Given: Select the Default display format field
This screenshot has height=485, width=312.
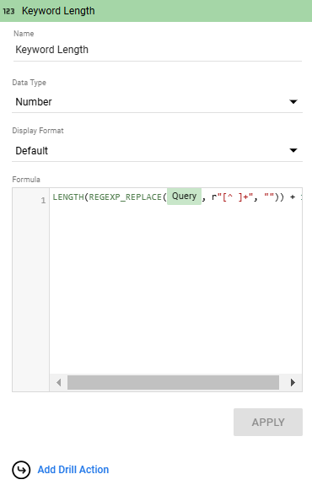Looking at the screenshot, I should (x=157, y=151).
